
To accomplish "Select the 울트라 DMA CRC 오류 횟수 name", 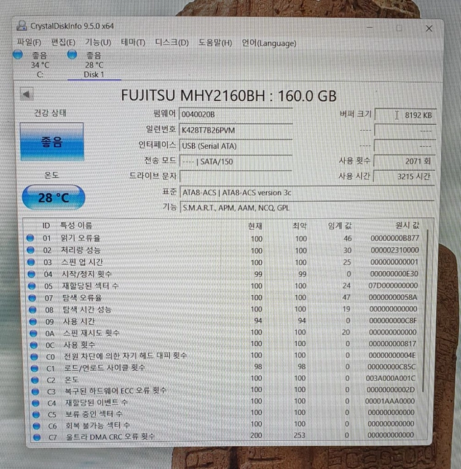I will [111, 436].
